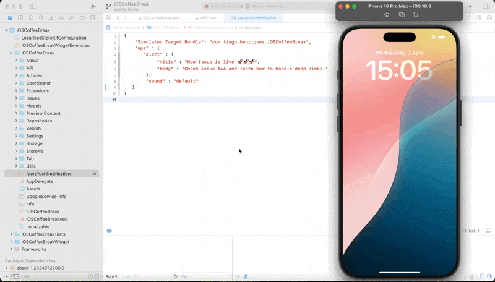Image resolution: width=495 pixels, height=282 pixels.
Task: Collapse the iOSCoffeeBreak project root
Action: click(6, 30)
